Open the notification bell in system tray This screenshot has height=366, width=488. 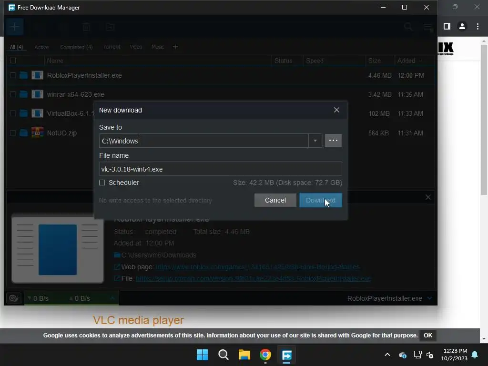click(475, 355)
